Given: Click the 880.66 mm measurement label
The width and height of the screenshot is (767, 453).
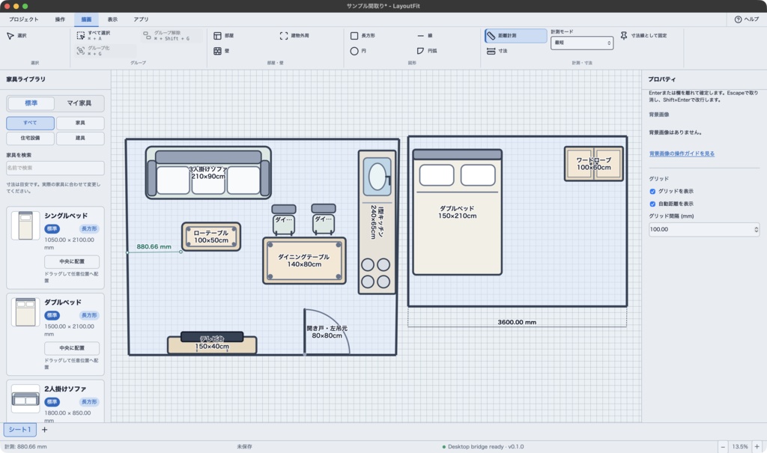Looking at the screenshot, I should (x=154, y=246).
